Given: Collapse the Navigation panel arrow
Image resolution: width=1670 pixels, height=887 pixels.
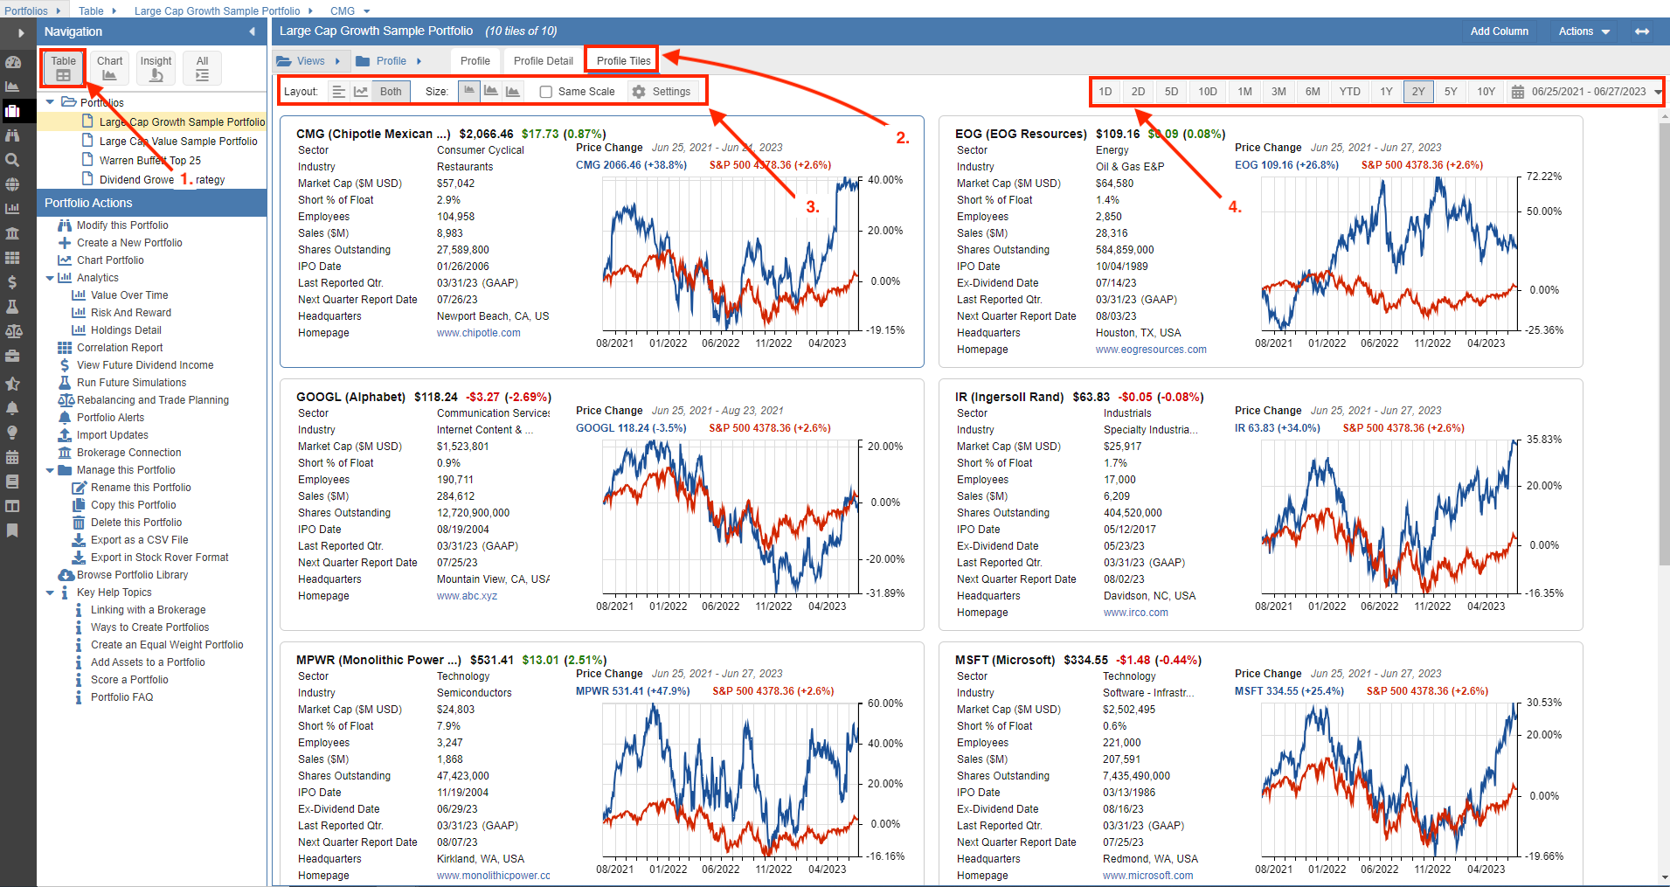Looking at the screenshot, I should pos(252,31).
